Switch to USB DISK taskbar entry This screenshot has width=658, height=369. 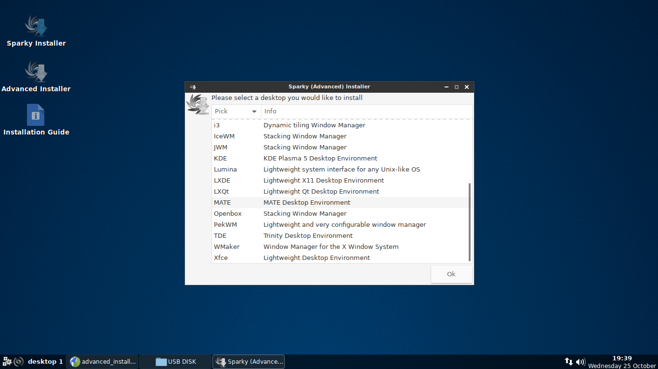(x=176, y=361)
